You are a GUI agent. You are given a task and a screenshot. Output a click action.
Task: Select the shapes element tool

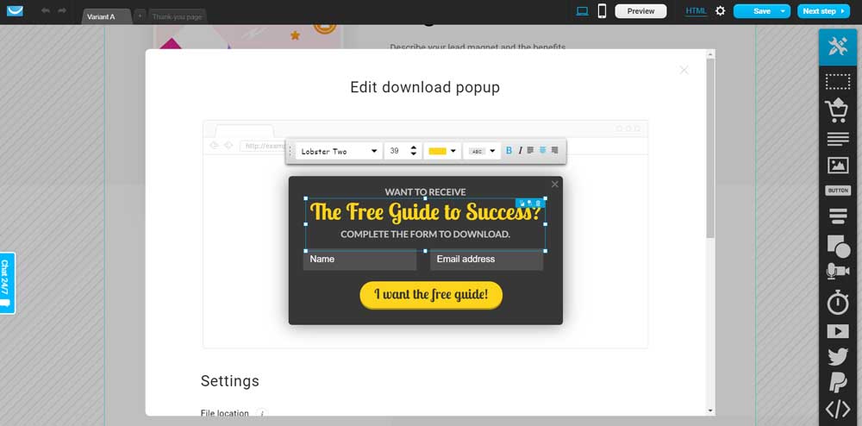click(839, 247)
